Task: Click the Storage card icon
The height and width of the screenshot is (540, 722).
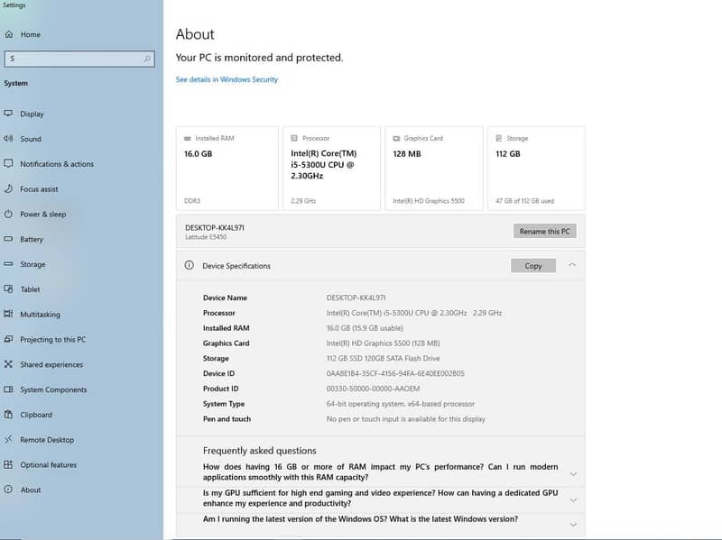Action: click(499, 138)
